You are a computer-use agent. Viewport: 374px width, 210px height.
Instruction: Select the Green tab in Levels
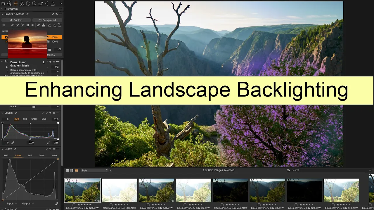point(34,119)
